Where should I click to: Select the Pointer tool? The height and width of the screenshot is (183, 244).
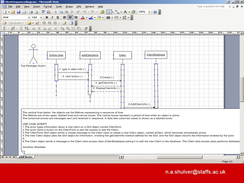point(109,12)
